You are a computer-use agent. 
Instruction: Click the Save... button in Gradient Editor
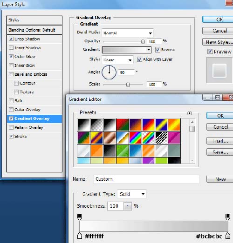[220, 152]
